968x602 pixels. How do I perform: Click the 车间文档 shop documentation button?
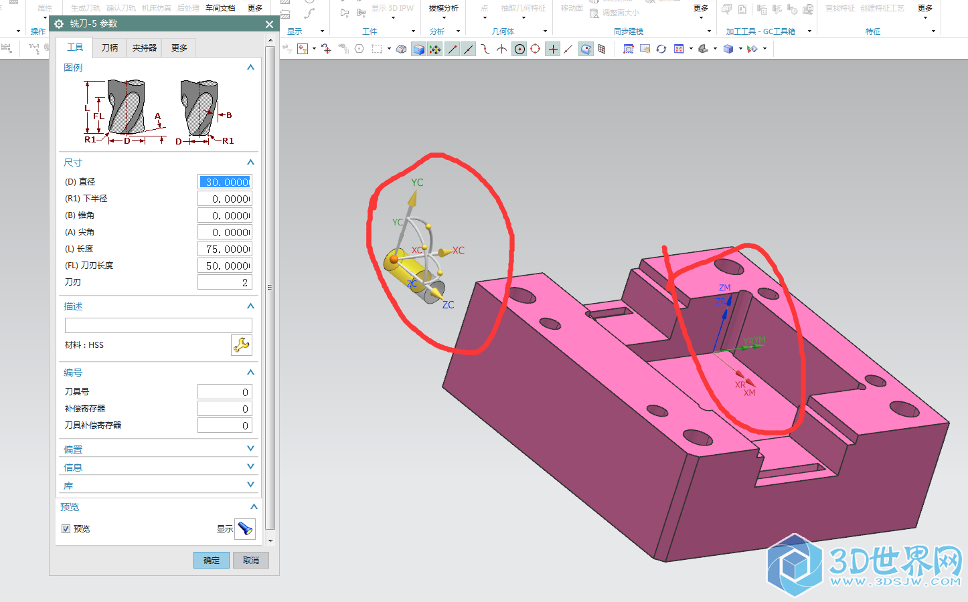pyautogui.click(x=220, y=8)
